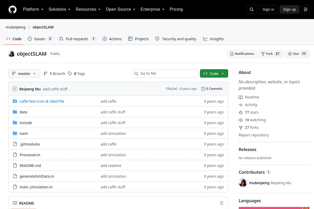Click the Go to file search field

click(165, 73)
